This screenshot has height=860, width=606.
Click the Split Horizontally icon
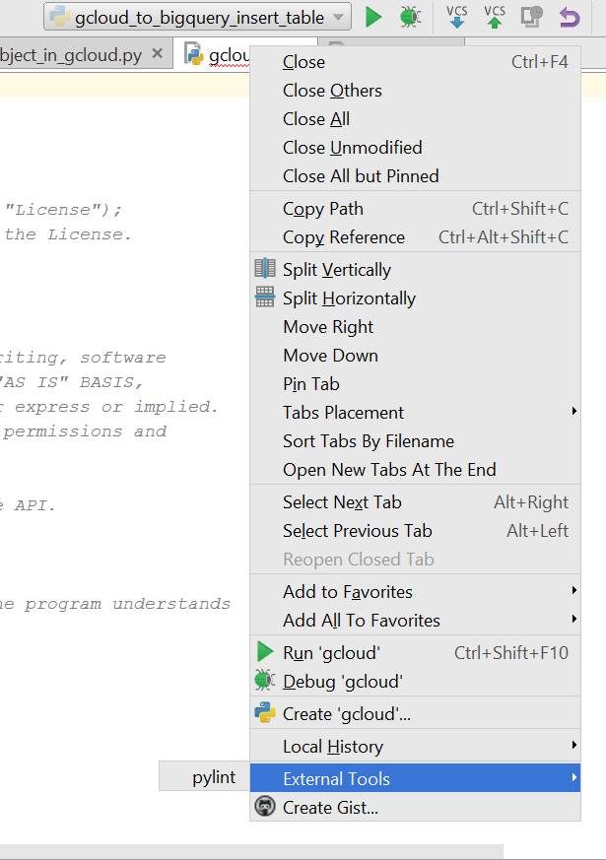[x=265, y=298]
